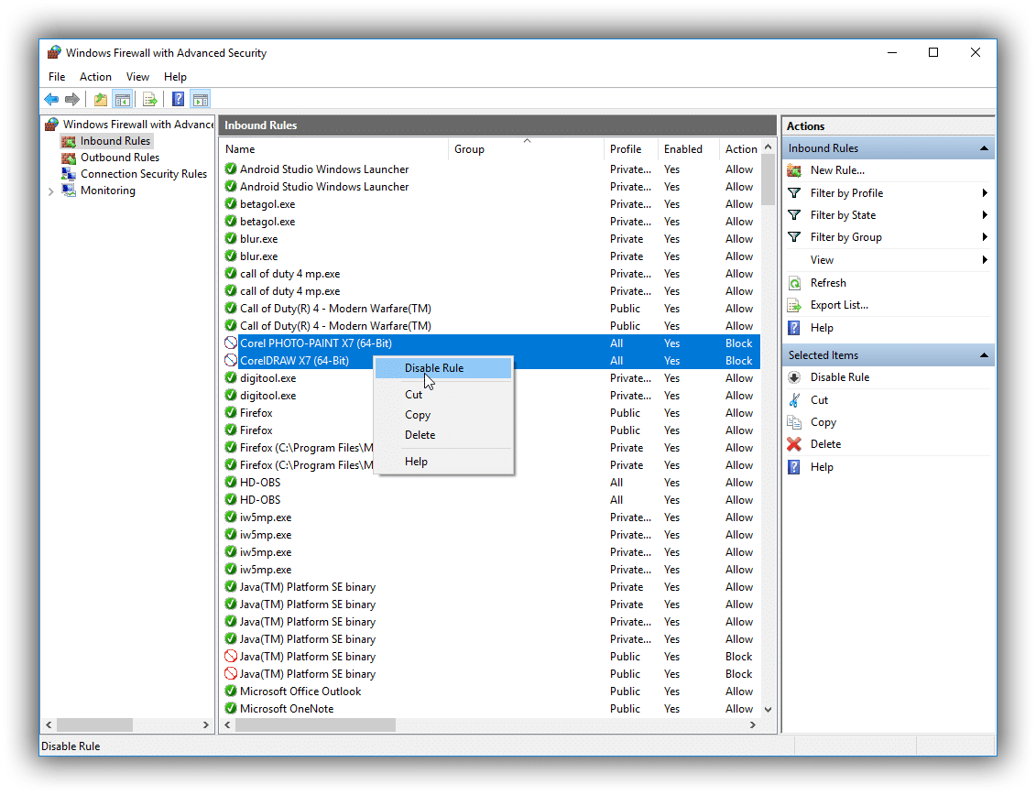The width and height of the screenshot is (1036, 795).
Task: Click the Refresh icon in the Actions pane
Action: point(794,283)
